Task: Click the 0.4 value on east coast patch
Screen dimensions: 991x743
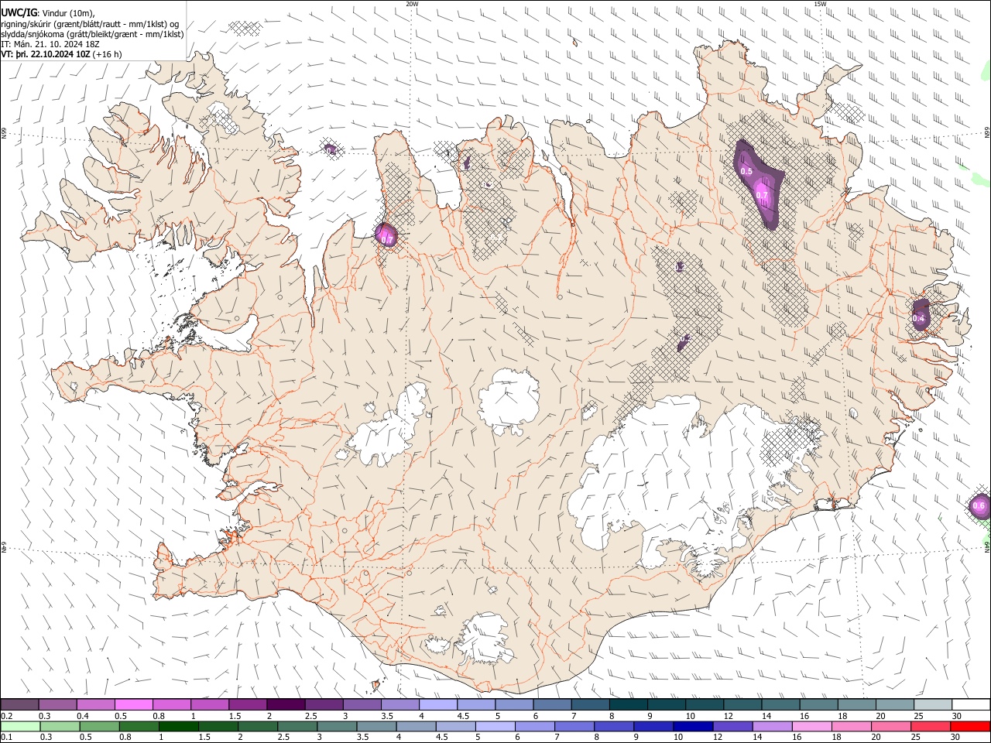Action: click(918, 318)
